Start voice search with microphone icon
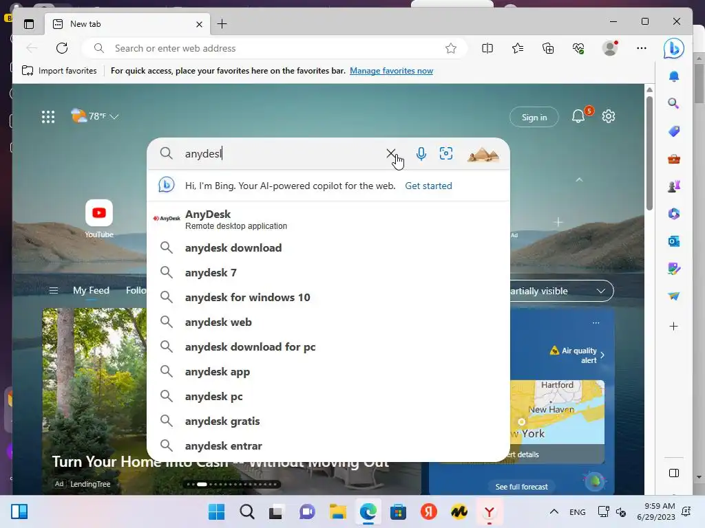The image size is (705, 528). tap(421, 153)
